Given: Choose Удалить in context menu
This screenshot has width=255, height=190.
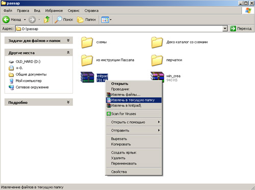Looking at the screenshot, I should point(134,158).
